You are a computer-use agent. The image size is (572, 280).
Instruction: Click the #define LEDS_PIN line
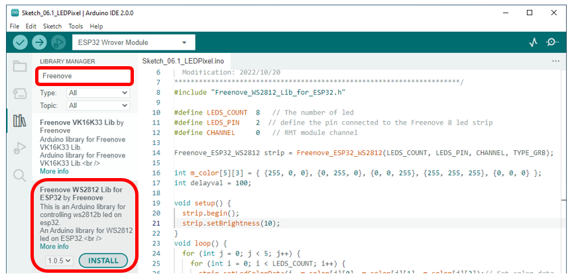click(333, 122)
